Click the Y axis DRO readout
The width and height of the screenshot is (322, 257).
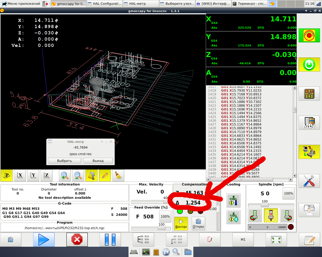tap(251, 40)
